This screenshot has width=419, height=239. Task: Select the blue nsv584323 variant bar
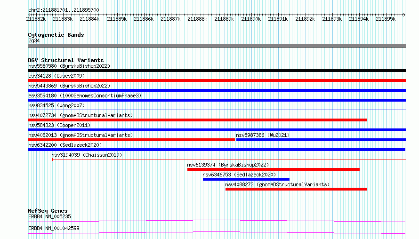tap(217, 130)
